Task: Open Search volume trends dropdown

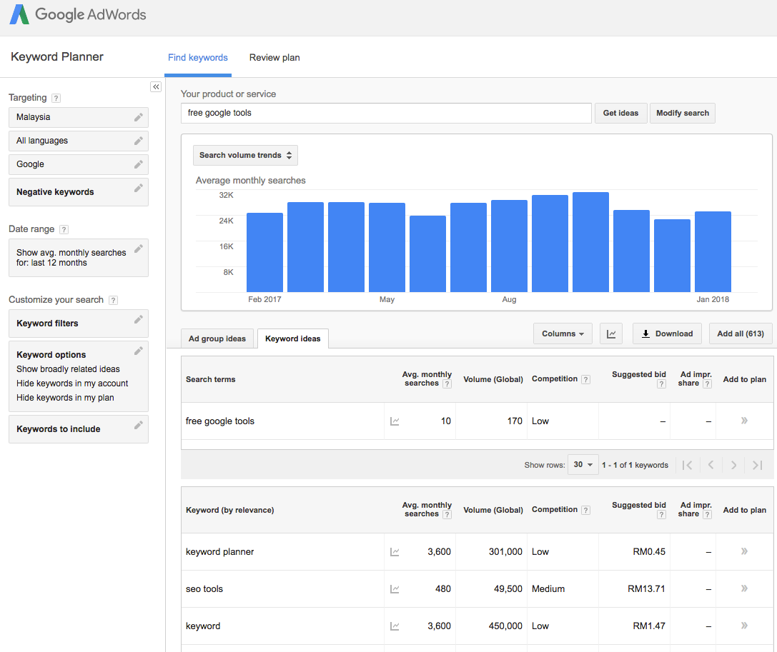Action: tap(245, 156)
